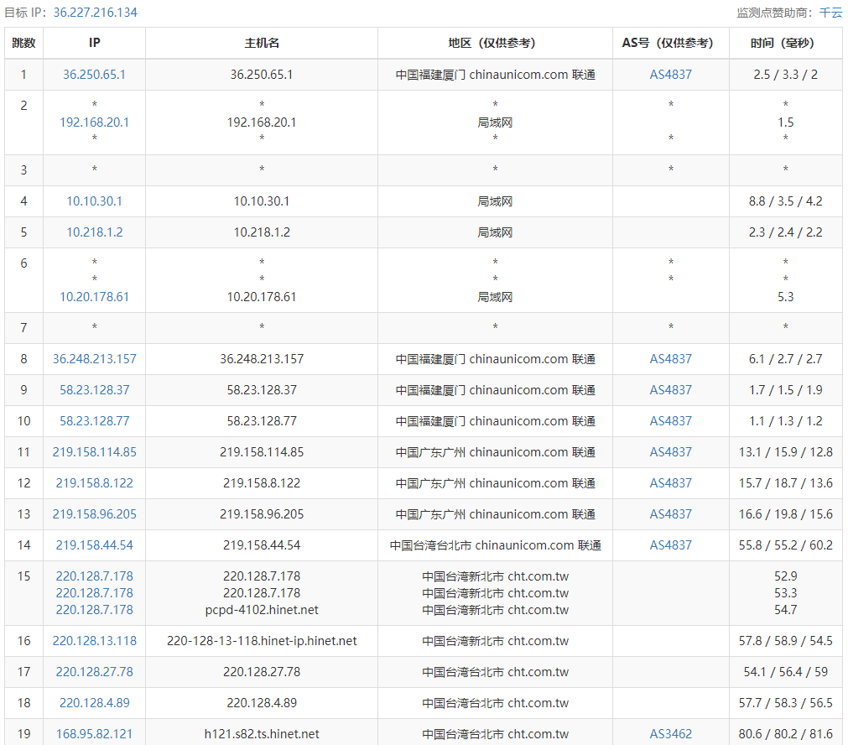Viewport: 848px width, 745px height.
Task: Click IP link 36.250.65.1 in hop 1
Action: [x=94, y=75]
